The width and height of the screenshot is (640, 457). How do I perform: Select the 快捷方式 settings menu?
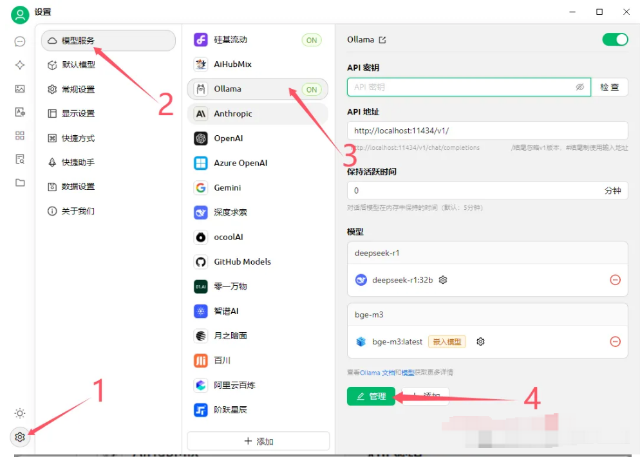click(x=108, y=138)
